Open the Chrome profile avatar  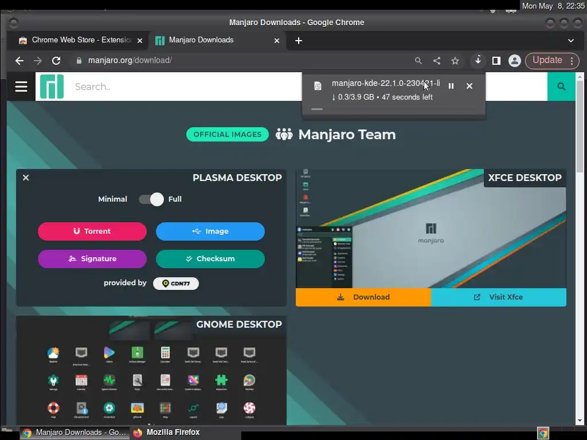[515, 61]
